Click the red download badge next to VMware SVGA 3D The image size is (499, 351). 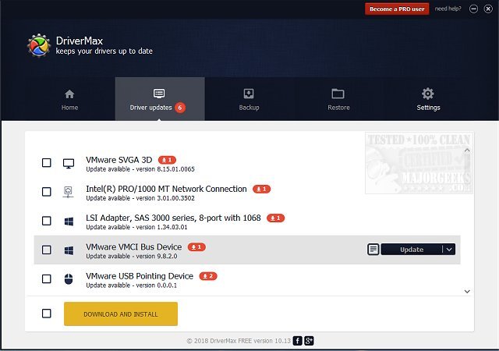coord(167,160)
